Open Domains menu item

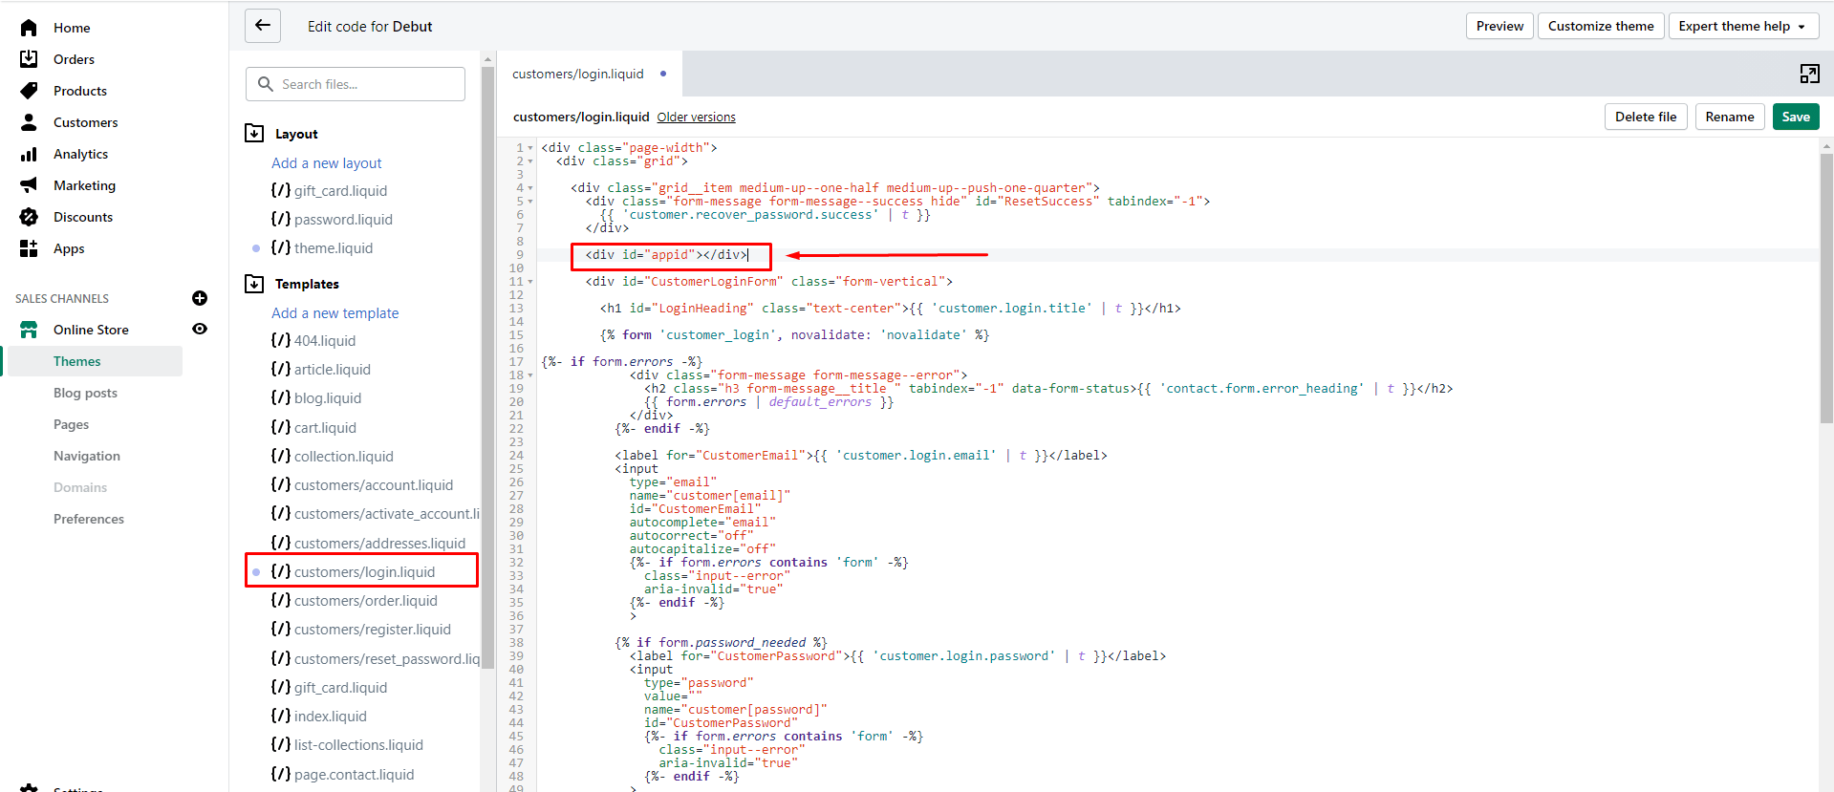80,487
